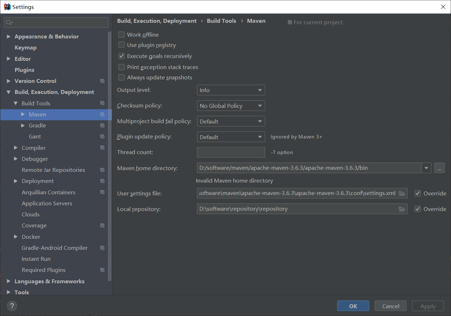
Task: Select Clouds settings page
Action: (x=31, y=215)
